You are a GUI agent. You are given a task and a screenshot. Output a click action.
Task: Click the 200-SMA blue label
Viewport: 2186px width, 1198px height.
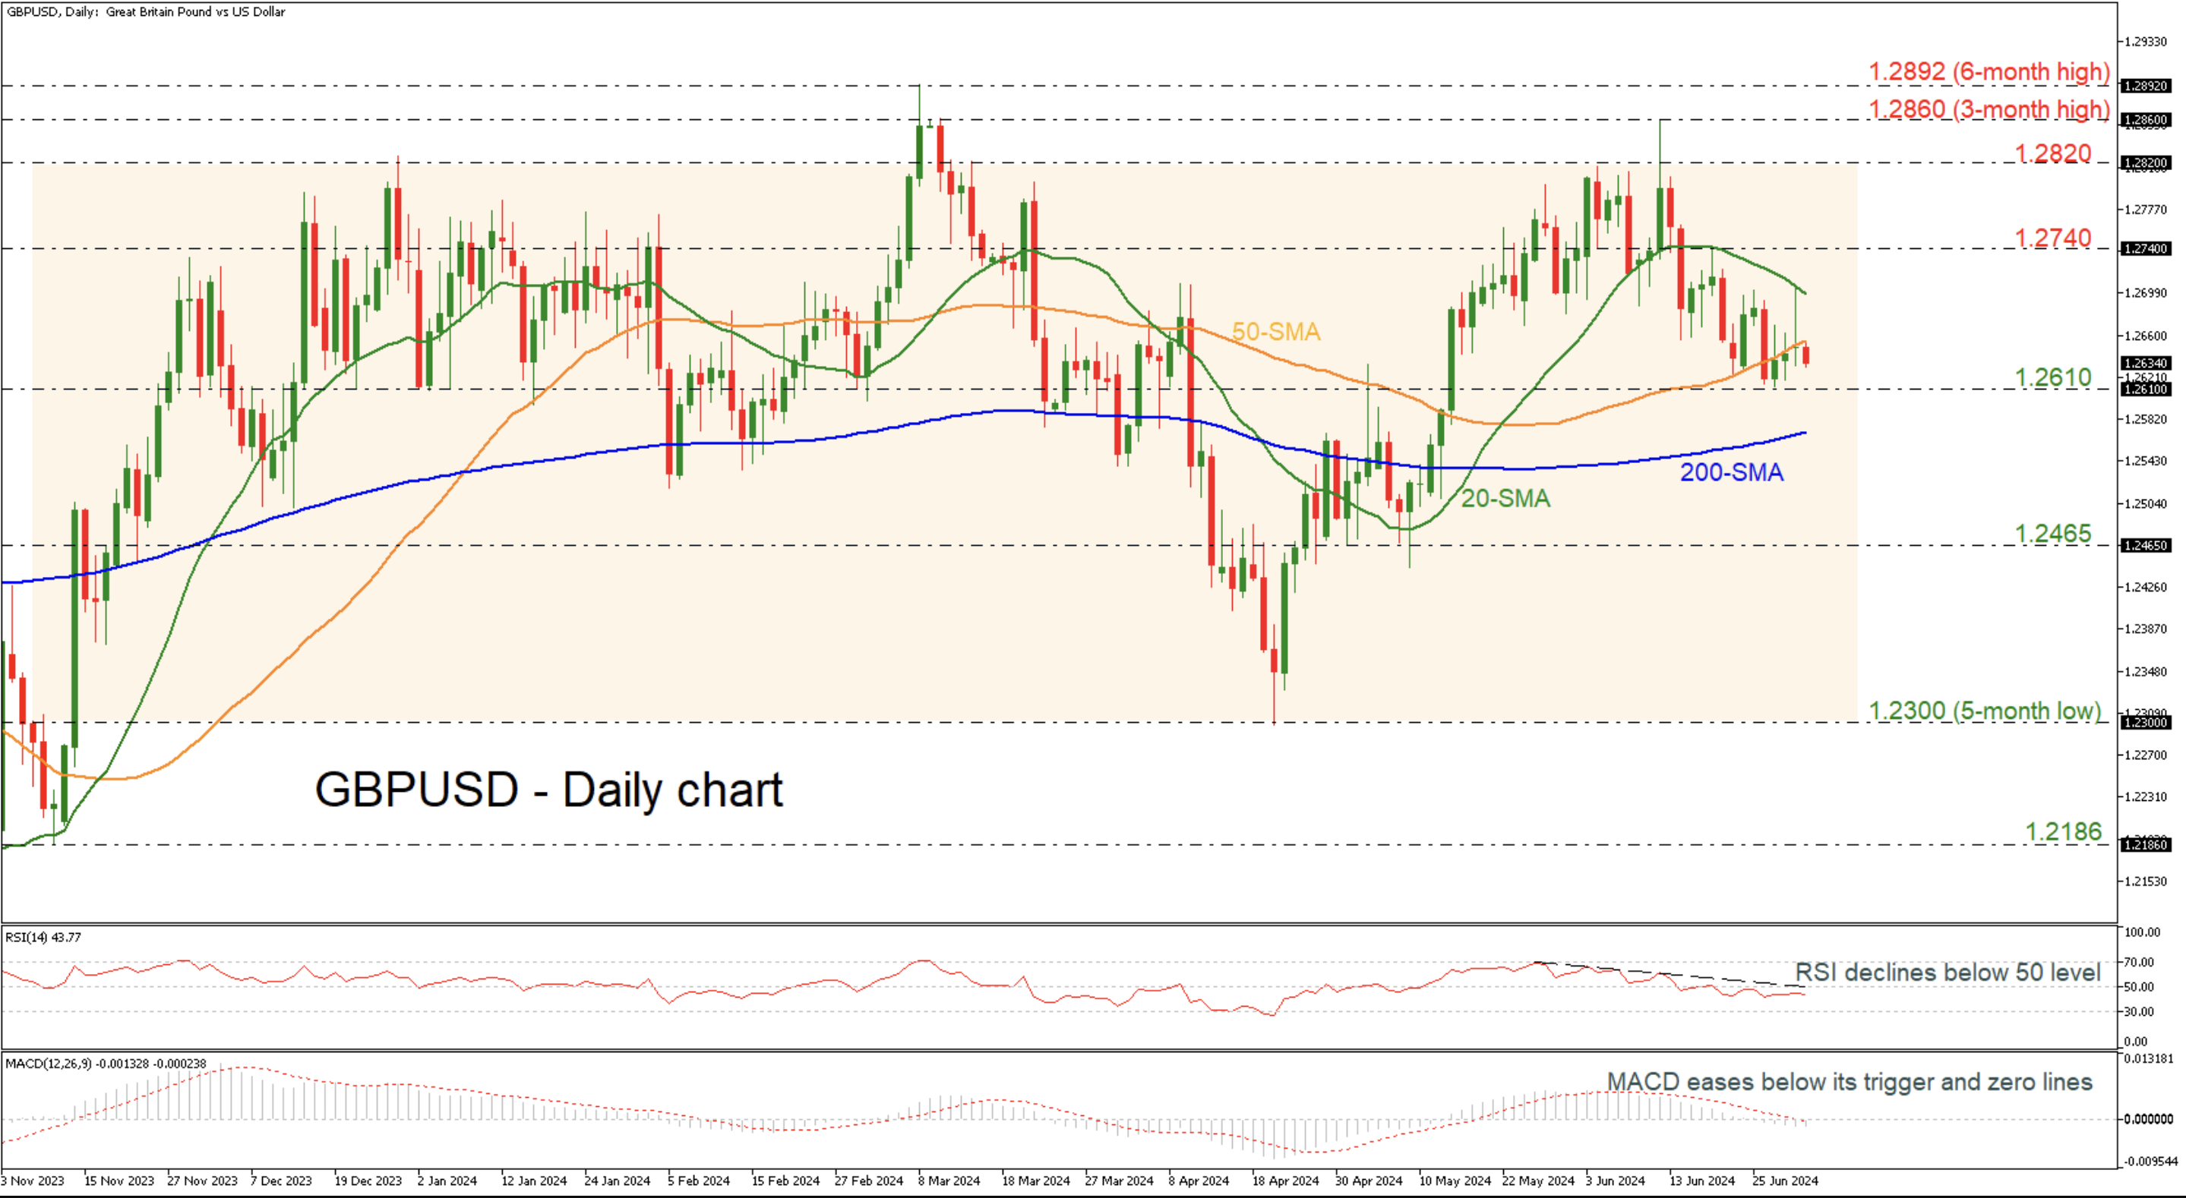[x=1731, y=472]
